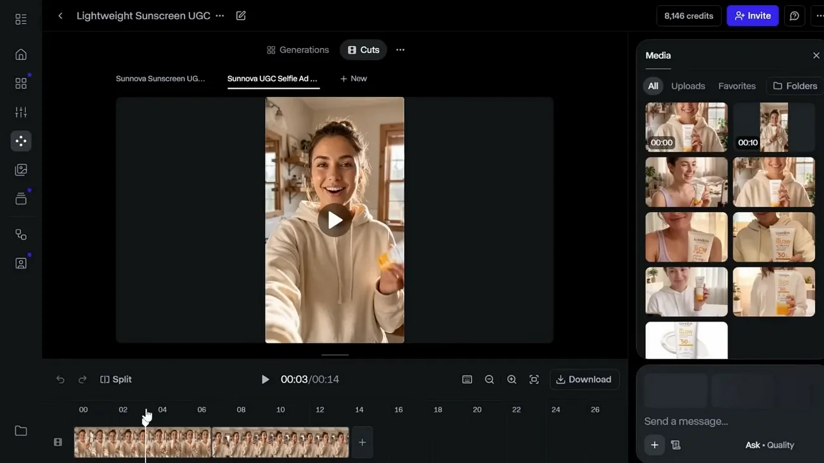Open the image gallery icon in sidebar

[x=21, y=170]
